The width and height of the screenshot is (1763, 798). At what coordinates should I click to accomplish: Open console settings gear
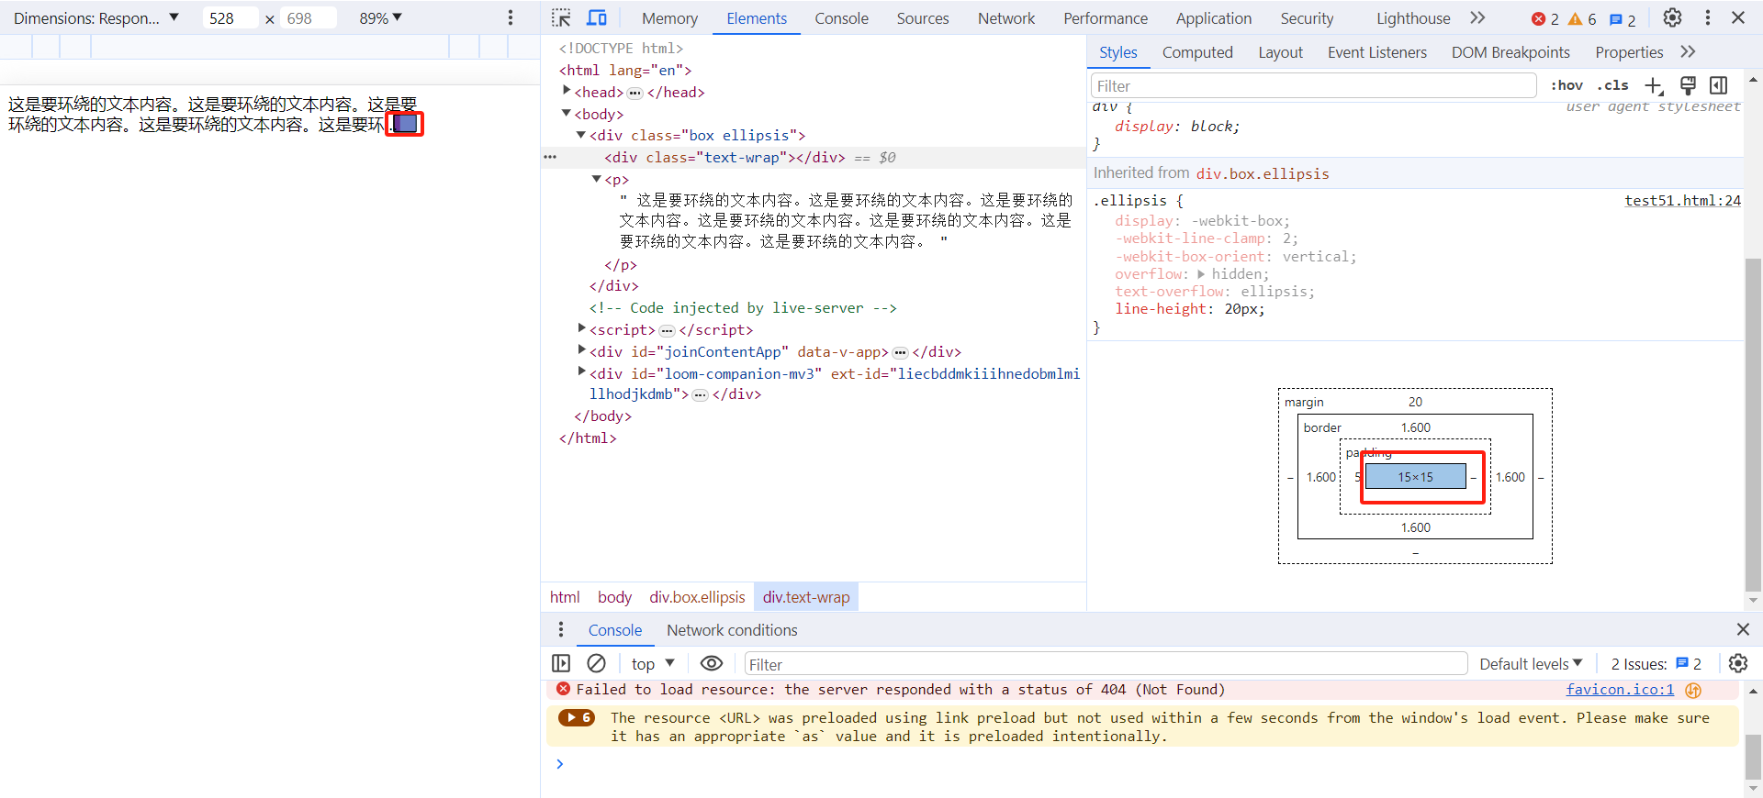pyautogui.click(x=1738, y=663)
